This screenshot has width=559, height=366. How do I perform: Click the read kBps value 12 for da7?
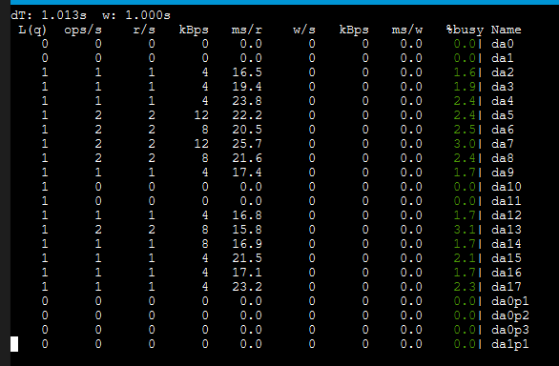(x=201, y=144)
